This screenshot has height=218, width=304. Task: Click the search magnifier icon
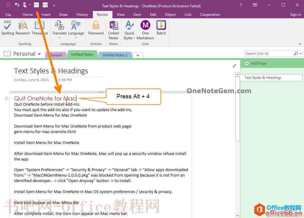(296, 54)
